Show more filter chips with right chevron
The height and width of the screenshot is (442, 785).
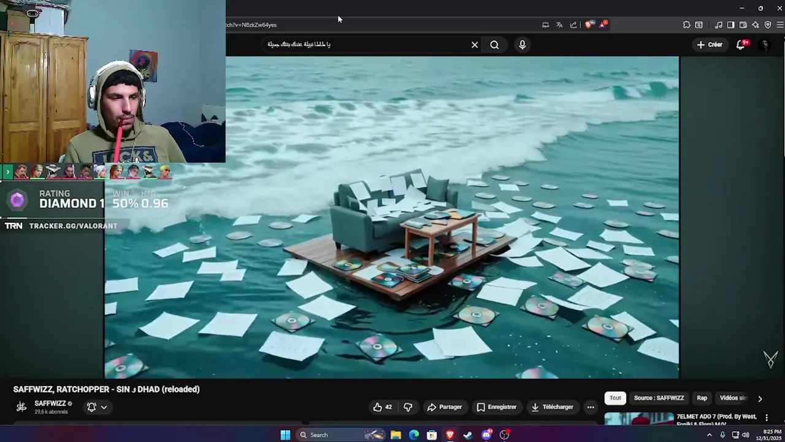point(760,398)
